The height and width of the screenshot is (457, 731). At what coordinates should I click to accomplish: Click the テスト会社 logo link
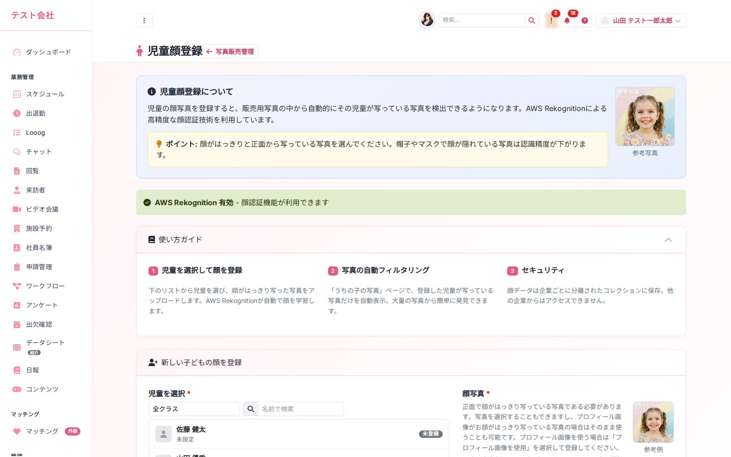tap(33, 15)
